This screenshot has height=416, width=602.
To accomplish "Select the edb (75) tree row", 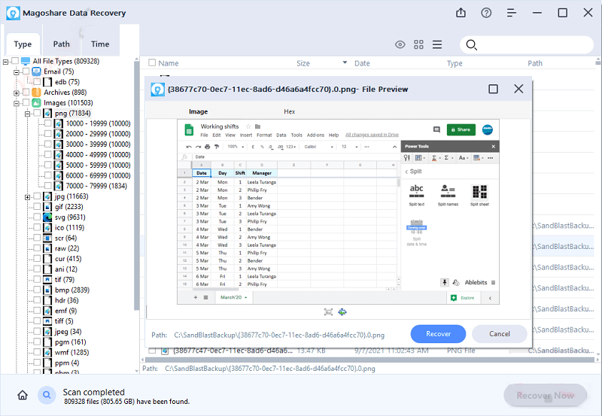I will tap(67, 82).
